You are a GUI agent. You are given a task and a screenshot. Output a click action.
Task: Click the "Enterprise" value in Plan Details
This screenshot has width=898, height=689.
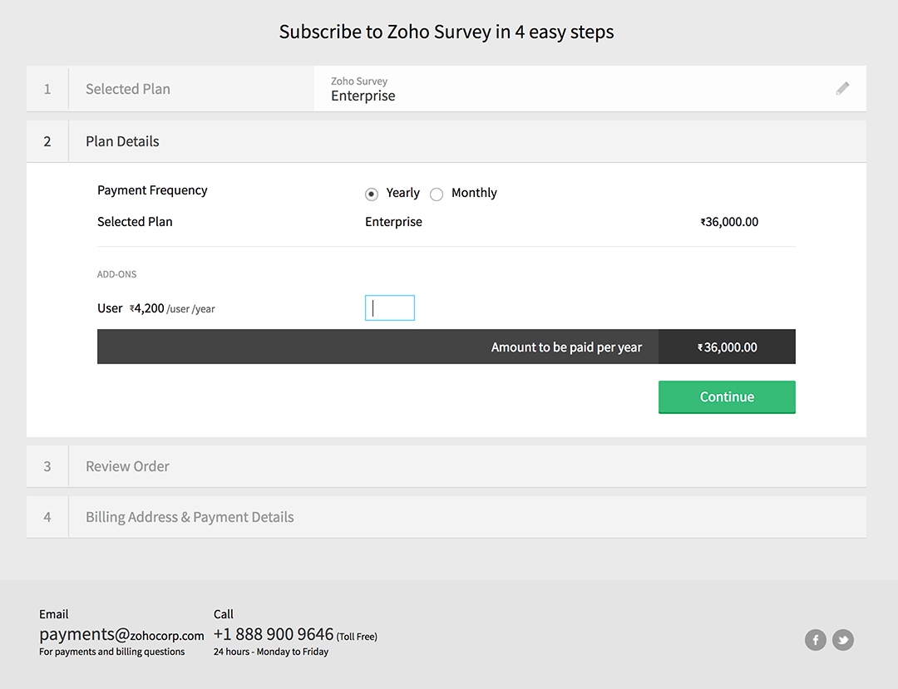[393, 222]
